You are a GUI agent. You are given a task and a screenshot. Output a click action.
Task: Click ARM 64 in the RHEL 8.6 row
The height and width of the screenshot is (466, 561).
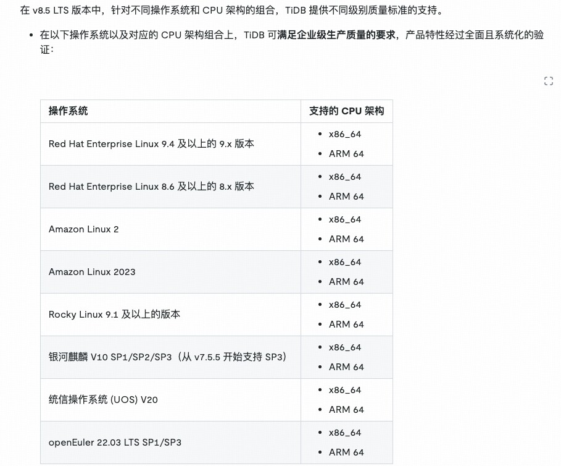(346, 197)
